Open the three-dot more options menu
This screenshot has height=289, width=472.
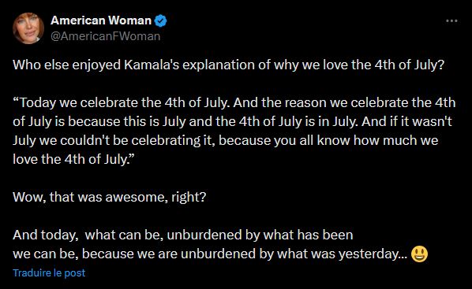click(x=451, y=20)
